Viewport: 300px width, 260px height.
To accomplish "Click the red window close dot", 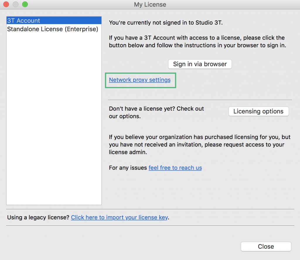I will pyautogui.click(x=6, y=4).
